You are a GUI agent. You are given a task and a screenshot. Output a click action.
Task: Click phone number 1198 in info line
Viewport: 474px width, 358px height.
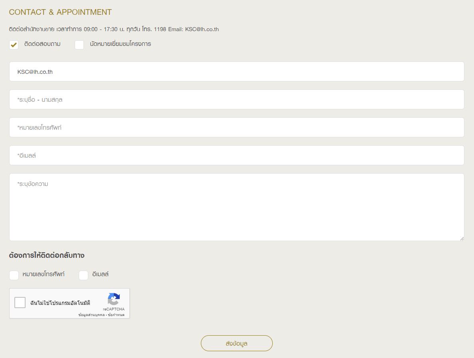coord(160,29)
